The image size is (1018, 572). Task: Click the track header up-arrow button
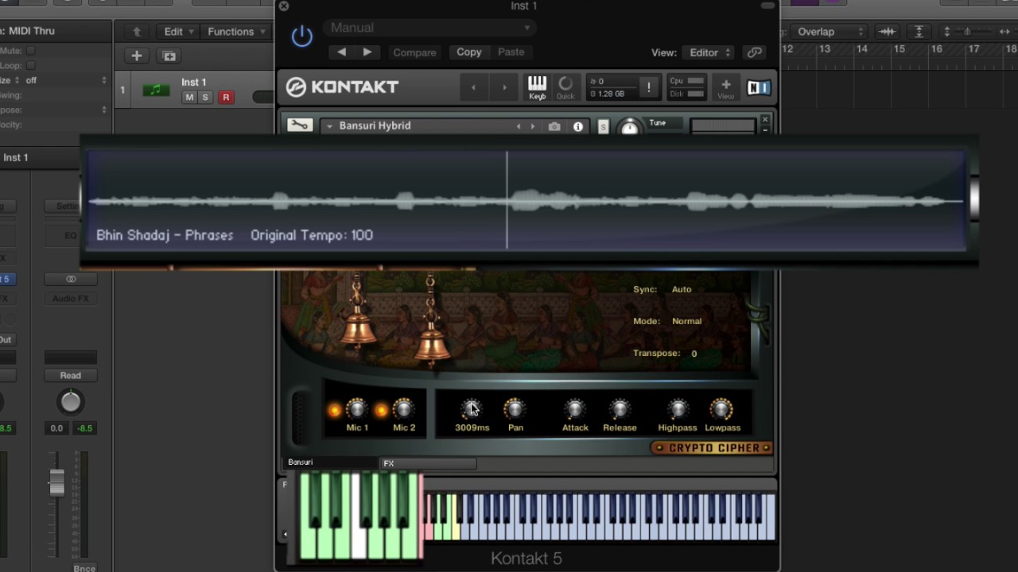click(137, 32)
